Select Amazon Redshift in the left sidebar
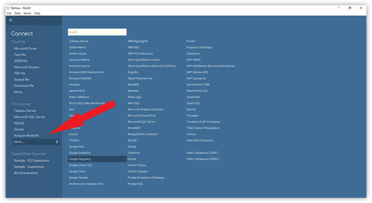 tap(26, 135)
